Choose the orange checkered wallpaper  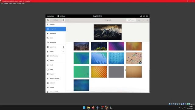pyautogui.click(x=99, y=72)
